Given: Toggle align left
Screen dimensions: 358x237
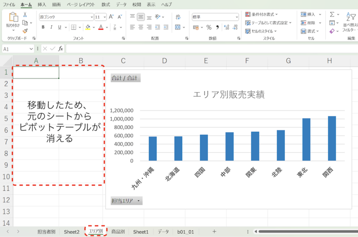Looking at the screenshot, I should pos(132,27).
